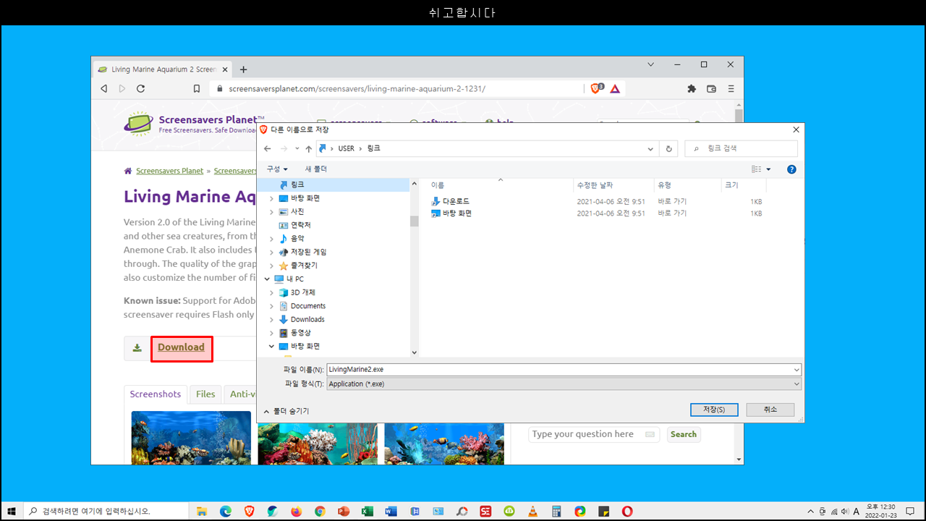Click 취소 to cancel the dialog
Screen dimensions: 926x521
click(770, 410)
